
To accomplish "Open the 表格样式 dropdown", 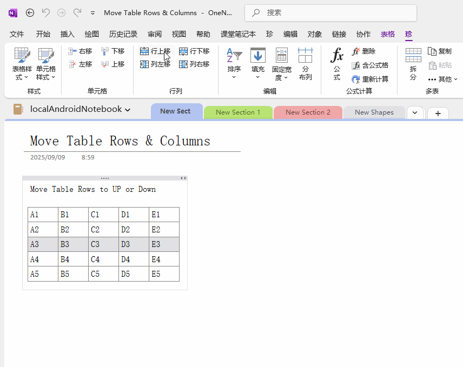I will 22,77.
